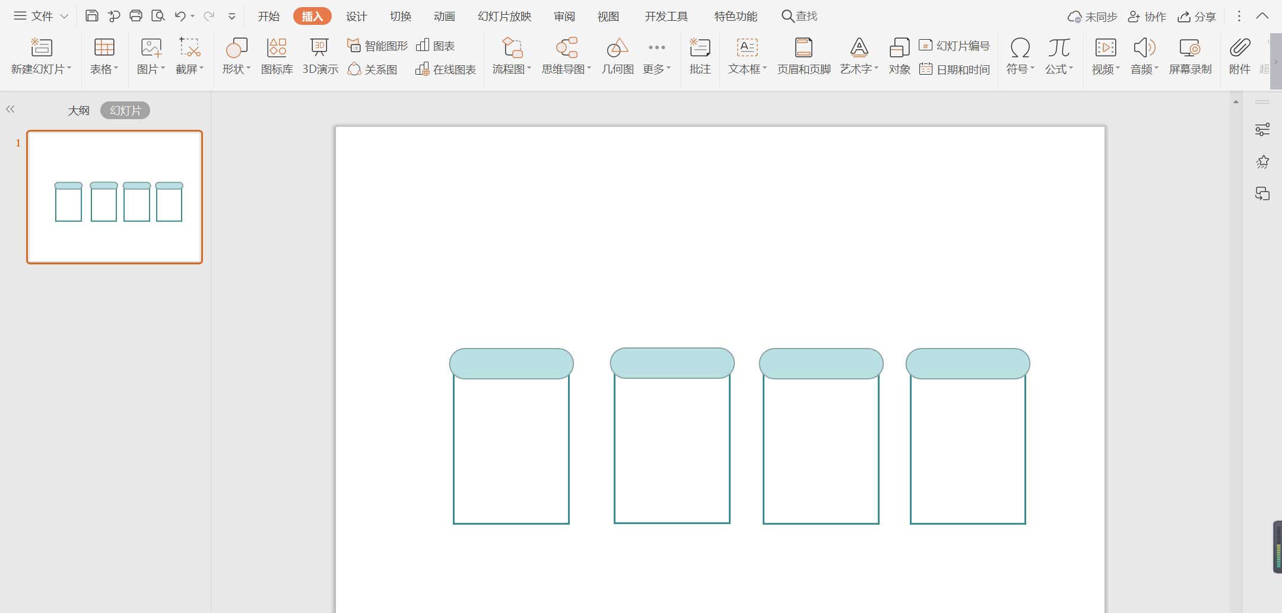Click the save icon in quick toolbar
Image resolution: width=1282 pixels, height=613 pixels.
pos(91,16)
